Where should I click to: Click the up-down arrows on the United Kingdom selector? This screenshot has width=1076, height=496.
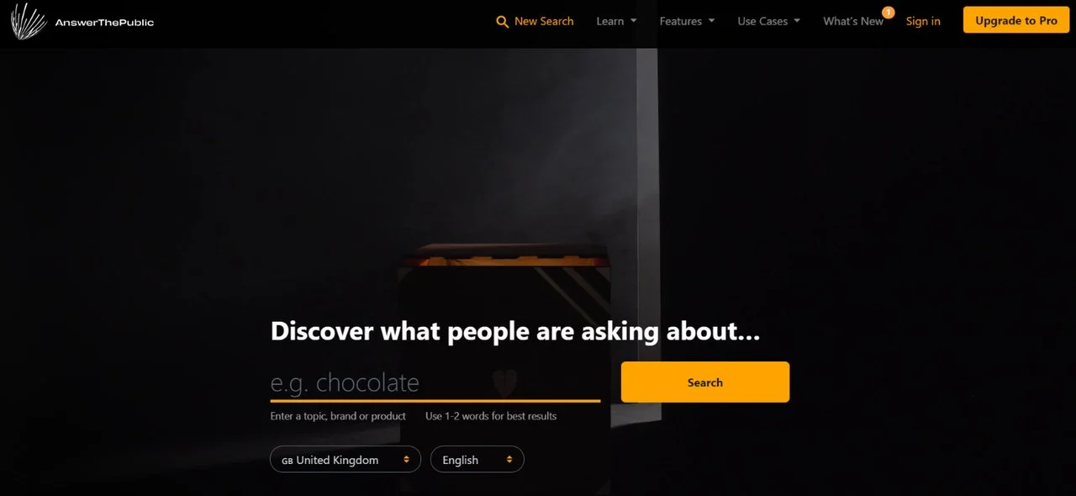pos(406,460)
